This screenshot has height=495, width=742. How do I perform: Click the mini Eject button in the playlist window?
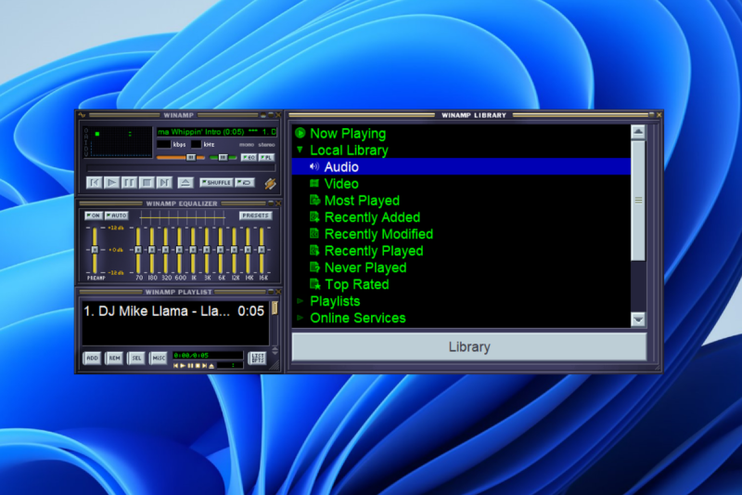(211, 366)
